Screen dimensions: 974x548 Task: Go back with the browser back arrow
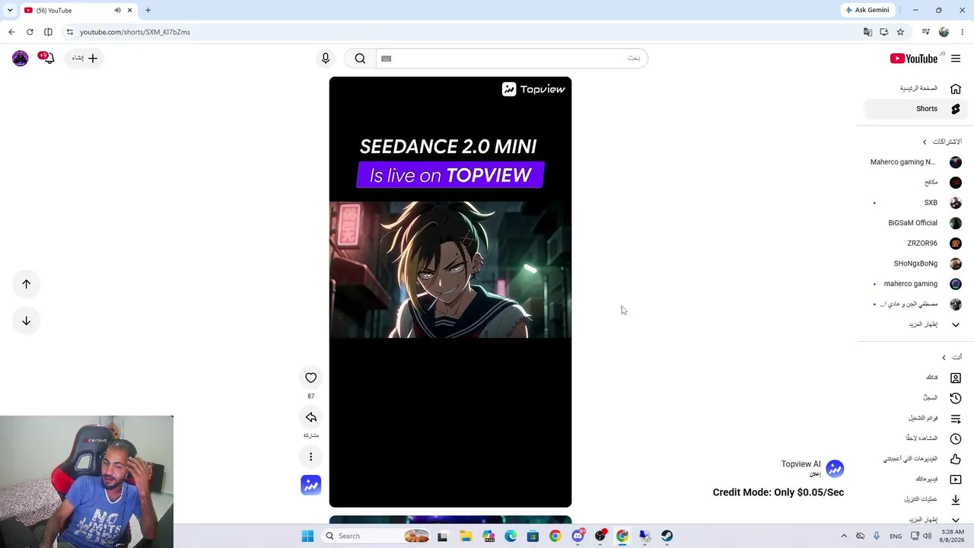11,32
